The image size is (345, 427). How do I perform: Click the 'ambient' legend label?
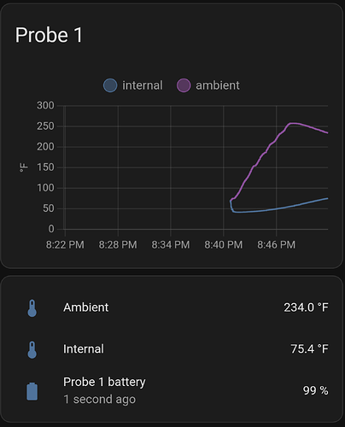218,85
